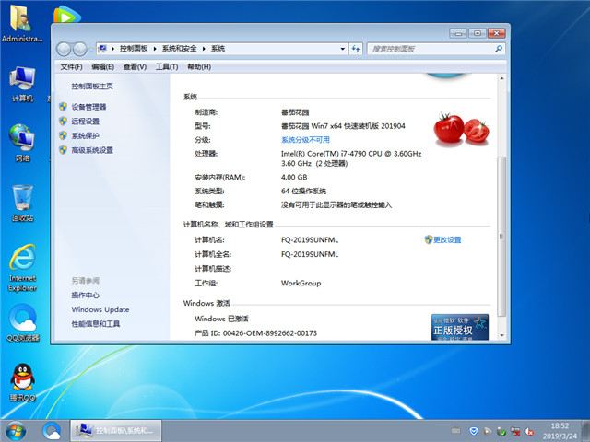Open 设备管理器 link
The width and height of the screenshot is (590, 442).
pyautogui.click(x=88, y=107)
